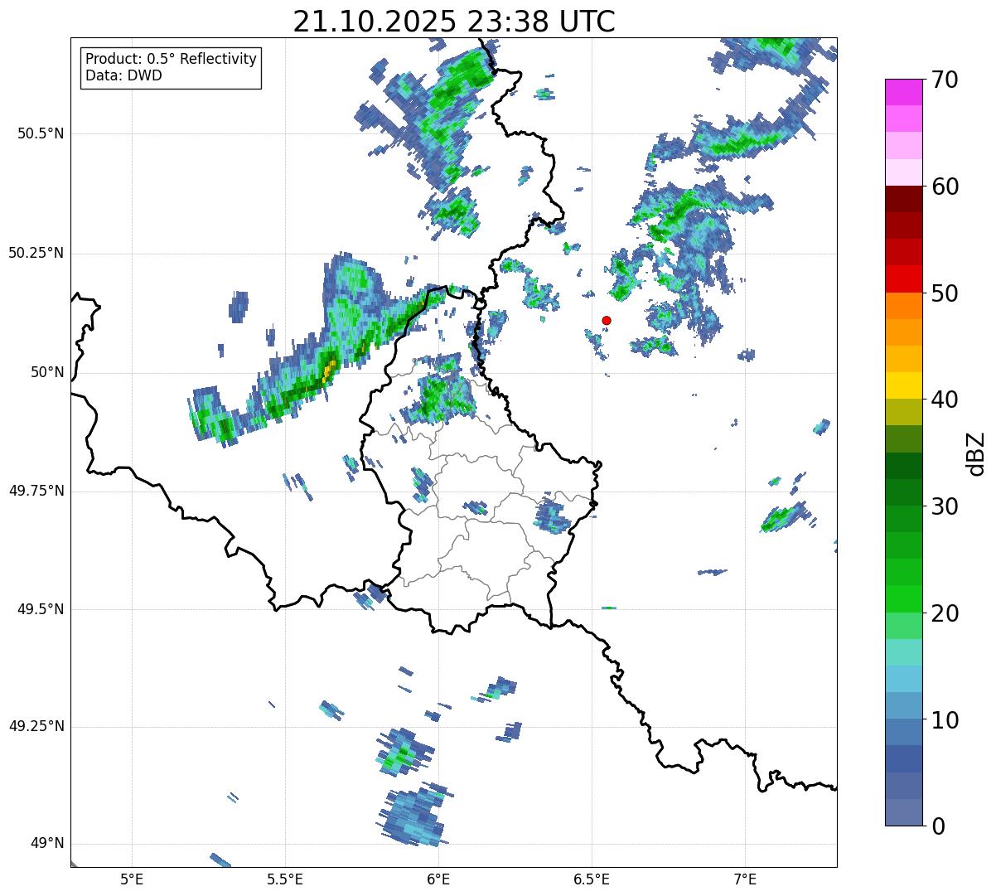The image size is (996, 896).
Task: Click the title "21.10.2025 23:38 UTC"
Action: click(x=454, y=22)
